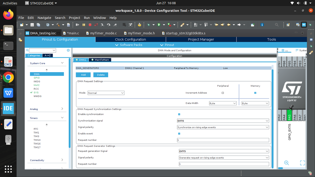Select TIM3 in Timers list
Screen dimensions: 315x177
[36, 136]
